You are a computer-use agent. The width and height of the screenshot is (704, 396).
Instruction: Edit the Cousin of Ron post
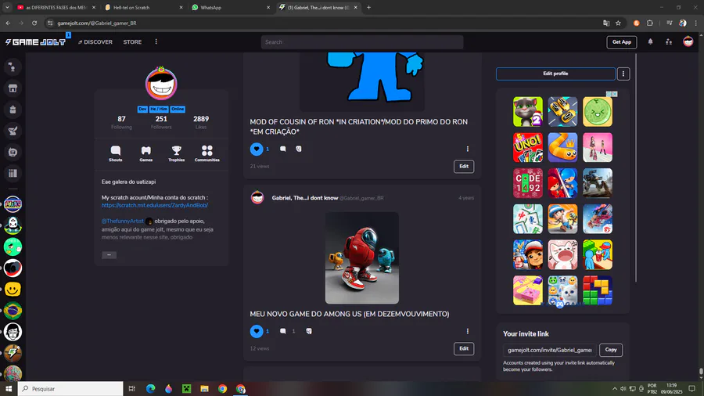click(464, 167)
